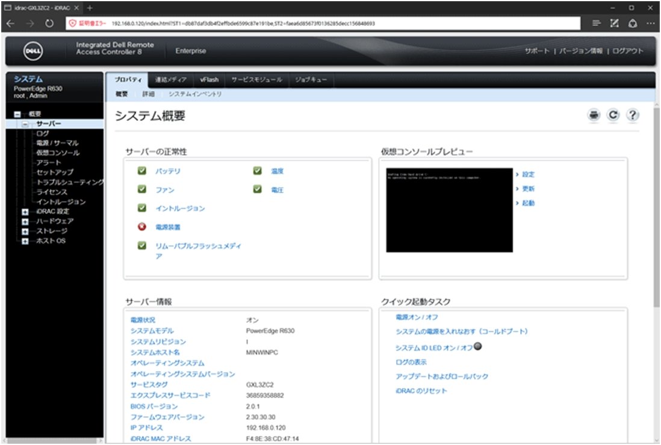Open アップデートおよびロールバック task
This screenshot has height=445, width=661.
tap(442, 376)
